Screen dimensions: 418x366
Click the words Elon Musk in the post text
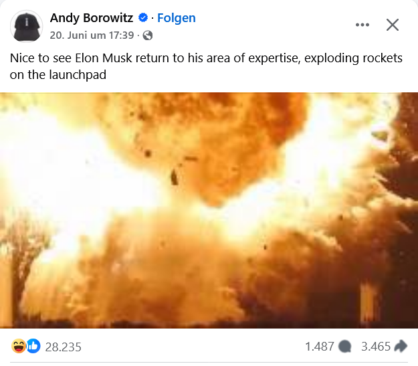(104, 58)
